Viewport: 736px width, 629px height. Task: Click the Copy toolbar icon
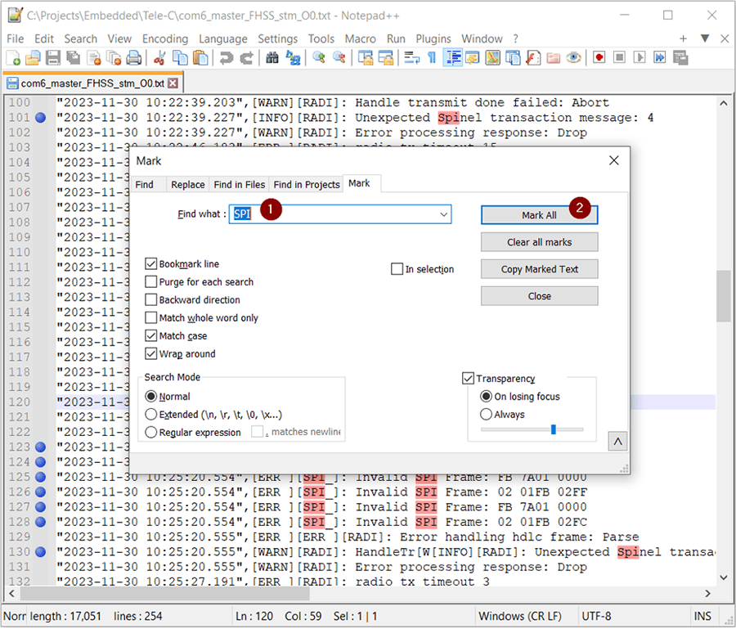(x=180, y=58)
